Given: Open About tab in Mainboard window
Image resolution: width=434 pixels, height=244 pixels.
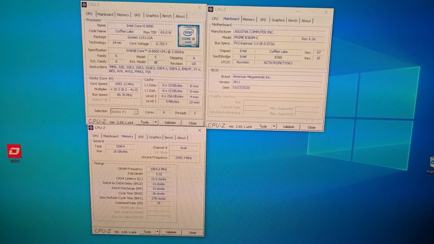Looking at the screenshot, I should click(306, 21).
